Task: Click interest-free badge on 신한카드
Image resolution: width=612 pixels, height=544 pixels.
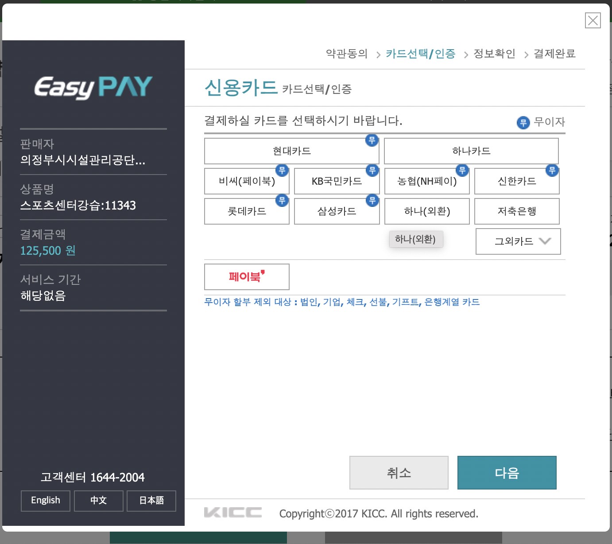Action: [552, 170]
